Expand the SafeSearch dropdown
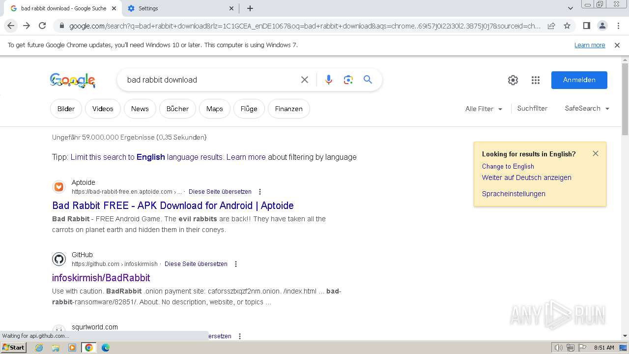This screenshot has height=354, width=629. pyautogui.click(x=587, y=109)
